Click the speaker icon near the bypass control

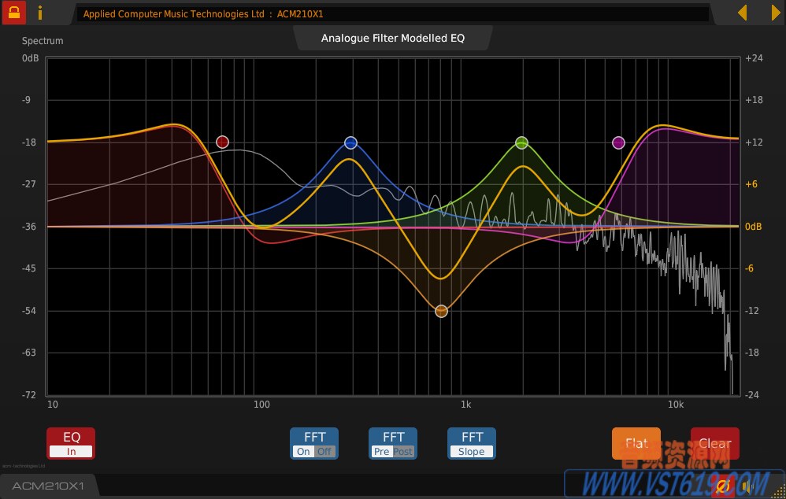[x=745, y=486]
